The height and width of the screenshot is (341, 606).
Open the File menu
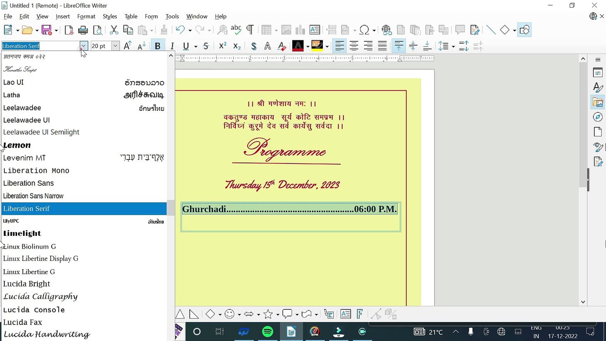pos(8,16)
